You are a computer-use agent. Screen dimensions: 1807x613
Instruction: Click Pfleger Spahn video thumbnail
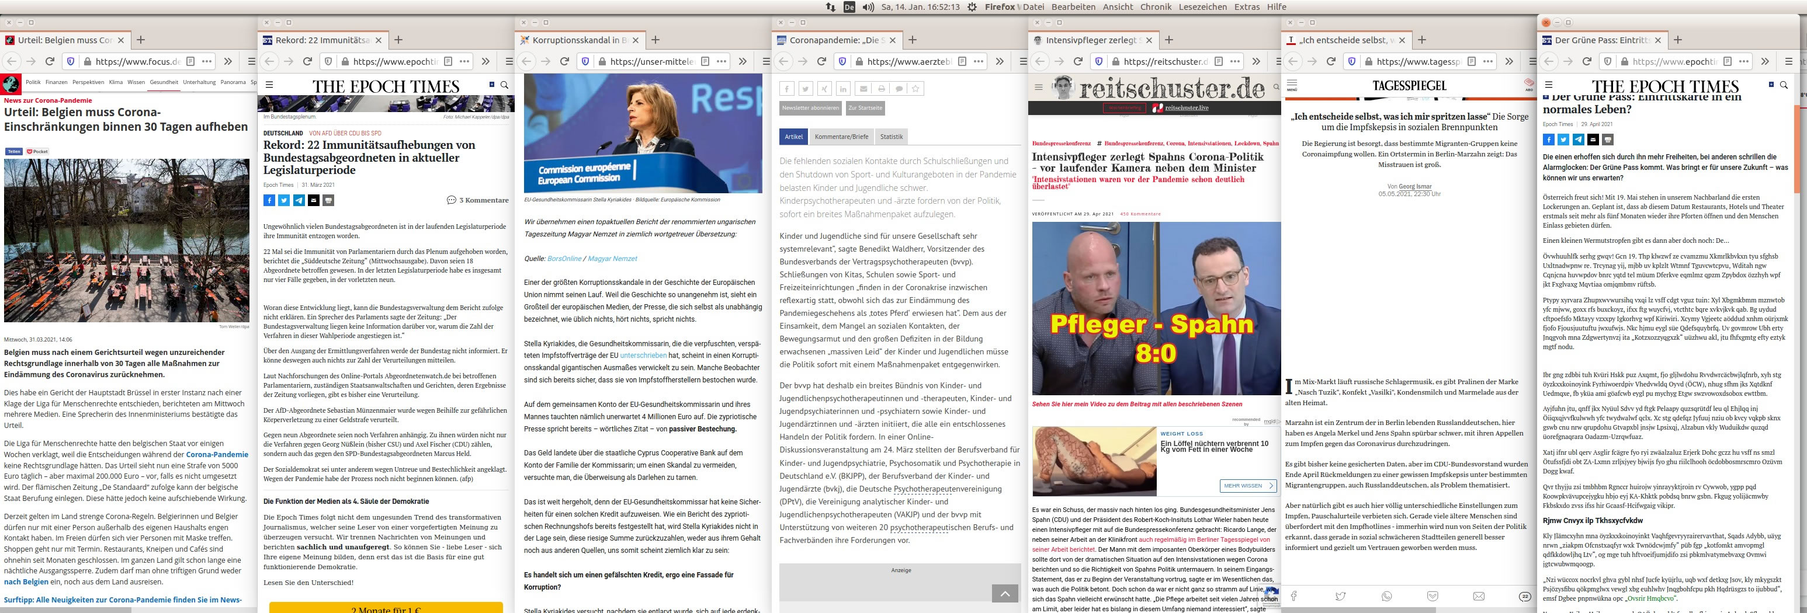click(x=1156, y=309)
